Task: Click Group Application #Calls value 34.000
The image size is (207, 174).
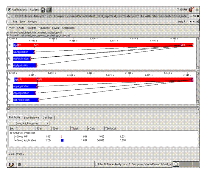Action: tap(101, 140)
